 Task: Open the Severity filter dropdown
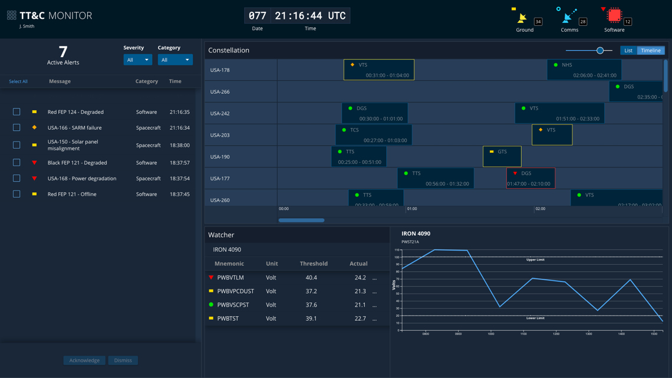point(137,60)
